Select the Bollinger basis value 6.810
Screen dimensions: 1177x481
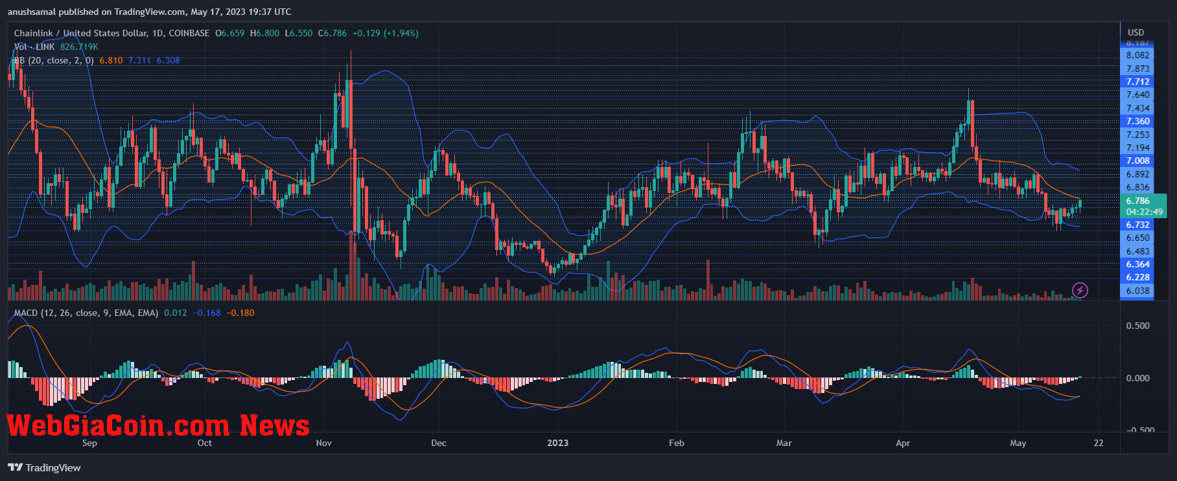(111, 60)
